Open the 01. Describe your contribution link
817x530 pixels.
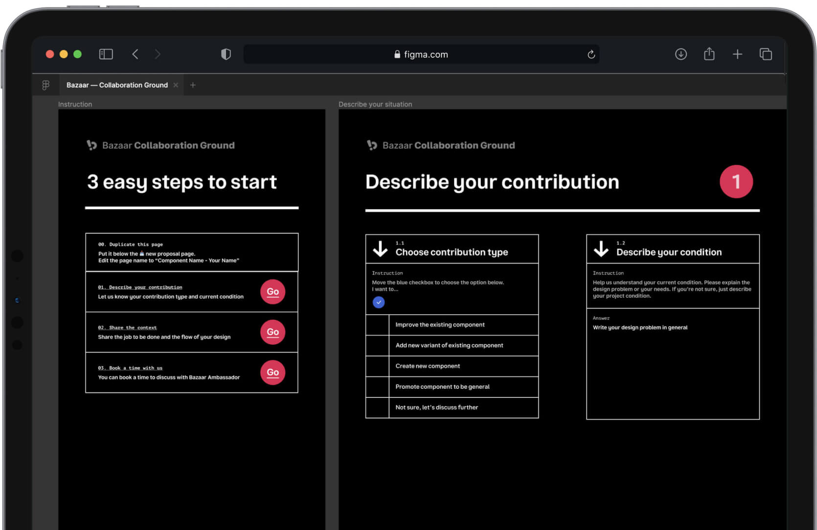(140, 287)
